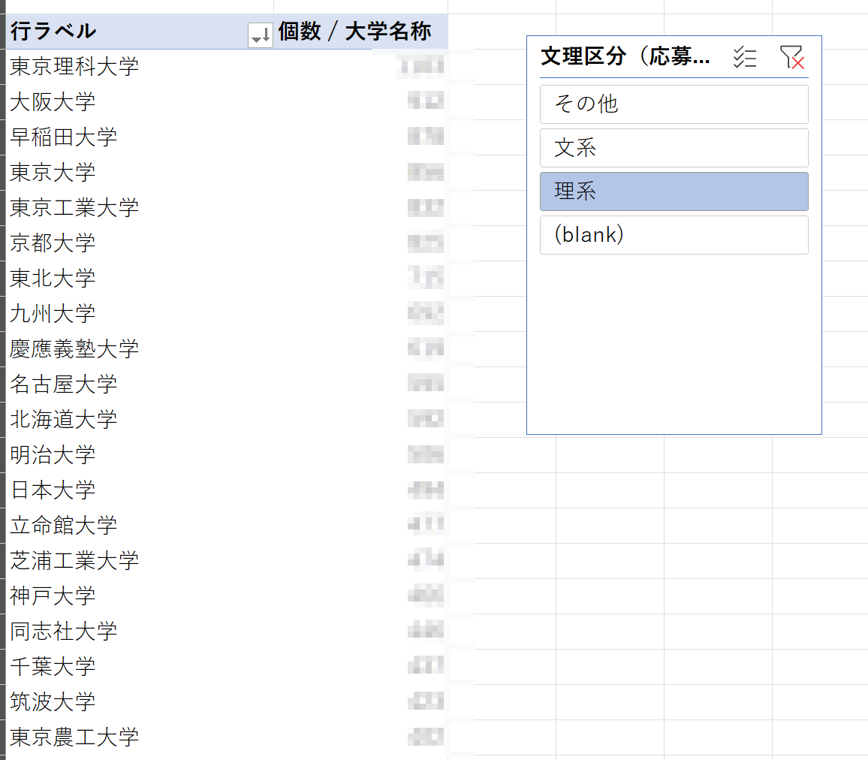Select the 東京工業大学 row label
Viewport: 868px width, 760px height.
point(74,207)
